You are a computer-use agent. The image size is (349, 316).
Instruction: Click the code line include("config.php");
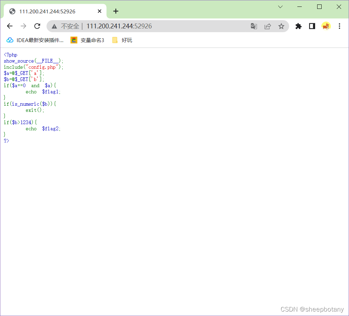(x=34, y=67)
